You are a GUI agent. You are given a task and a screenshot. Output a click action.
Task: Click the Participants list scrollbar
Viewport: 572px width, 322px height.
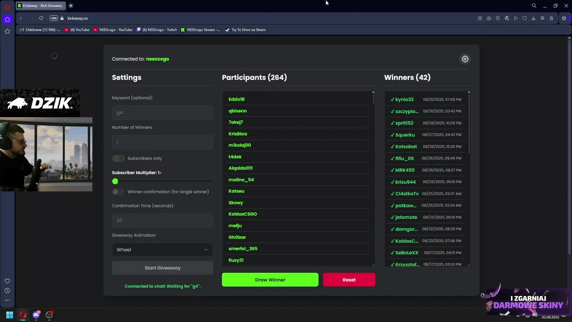tap(374, 98)
